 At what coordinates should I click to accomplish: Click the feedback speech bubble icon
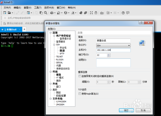click(x=128, y=13)
